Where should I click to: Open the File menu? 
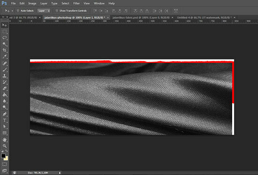pyautogui.click(x=13, y=3)
